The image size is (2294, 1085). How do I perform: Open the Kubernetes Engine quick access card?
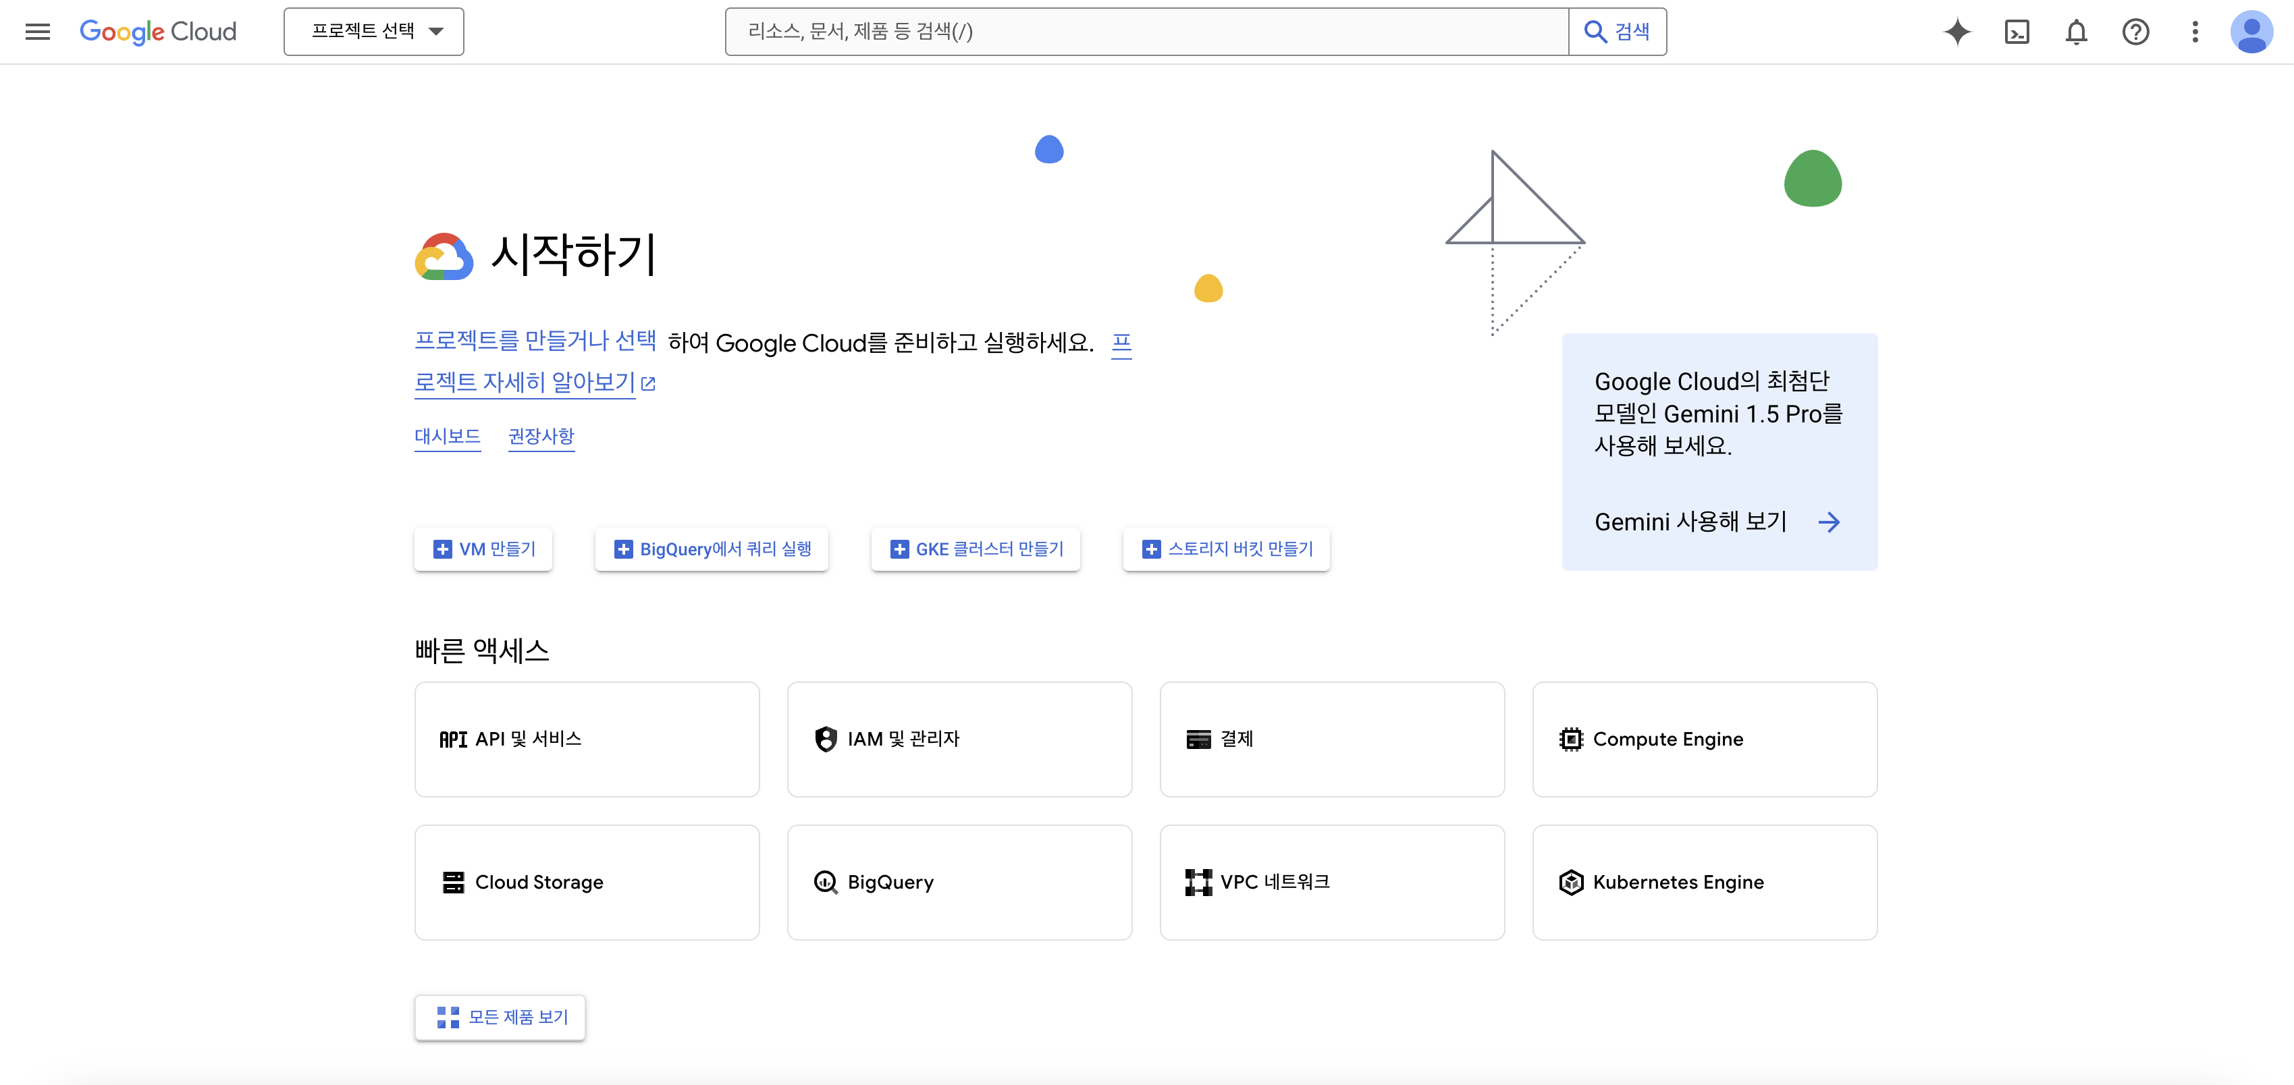[1703, 881]
